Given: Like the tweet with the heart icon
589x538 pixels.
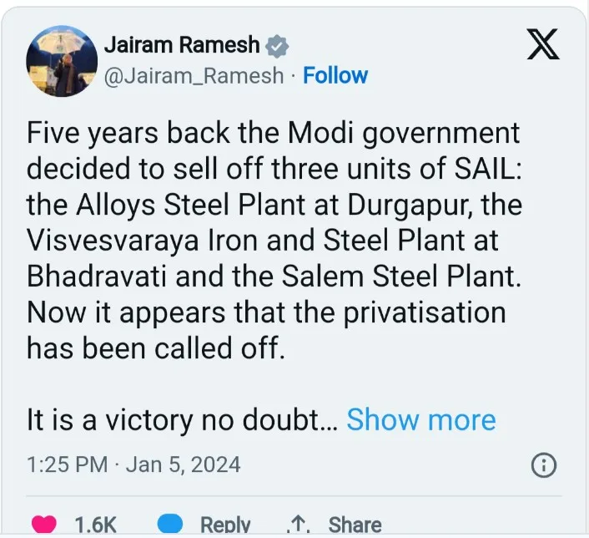Looking at the screenshot, I should pyautogui.click(x=43, y=525).
